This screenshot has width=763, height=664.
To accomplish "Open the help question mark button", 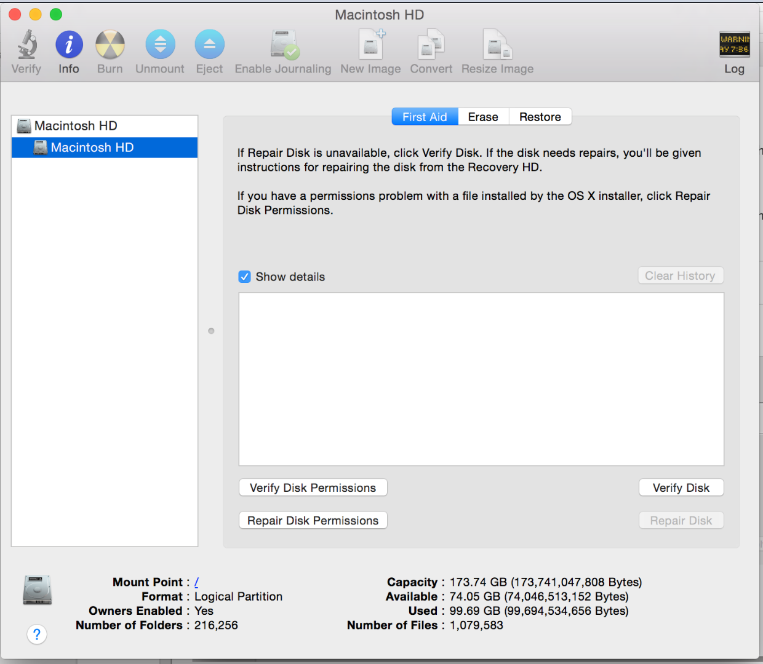I will click(x=37, y=634).
